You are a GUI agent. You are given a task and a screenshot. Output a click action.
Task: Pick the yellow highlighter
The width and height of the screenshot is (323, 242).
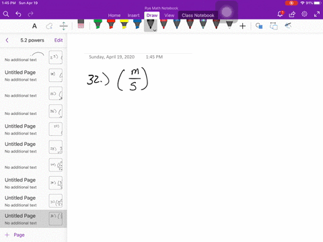(x=124, y=24)
